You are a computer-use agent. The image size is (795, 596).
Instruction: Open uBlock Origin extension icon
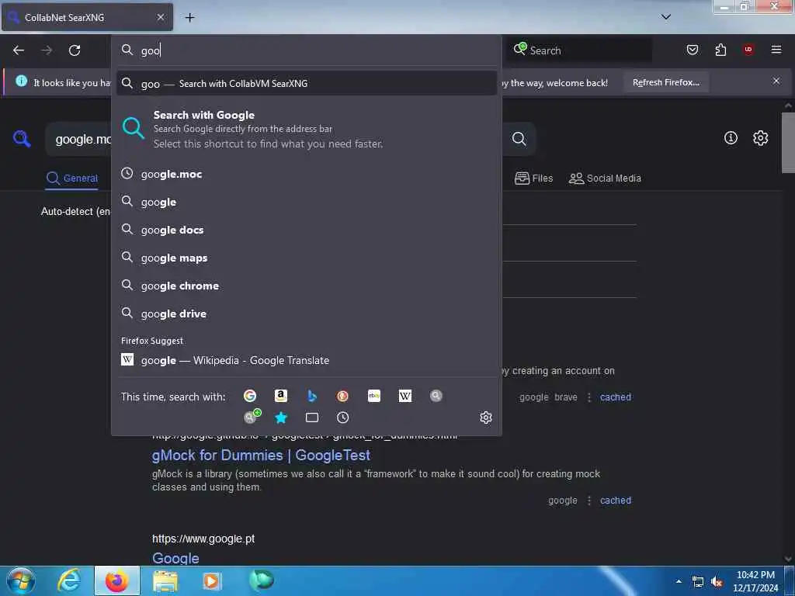coord(748,50)
